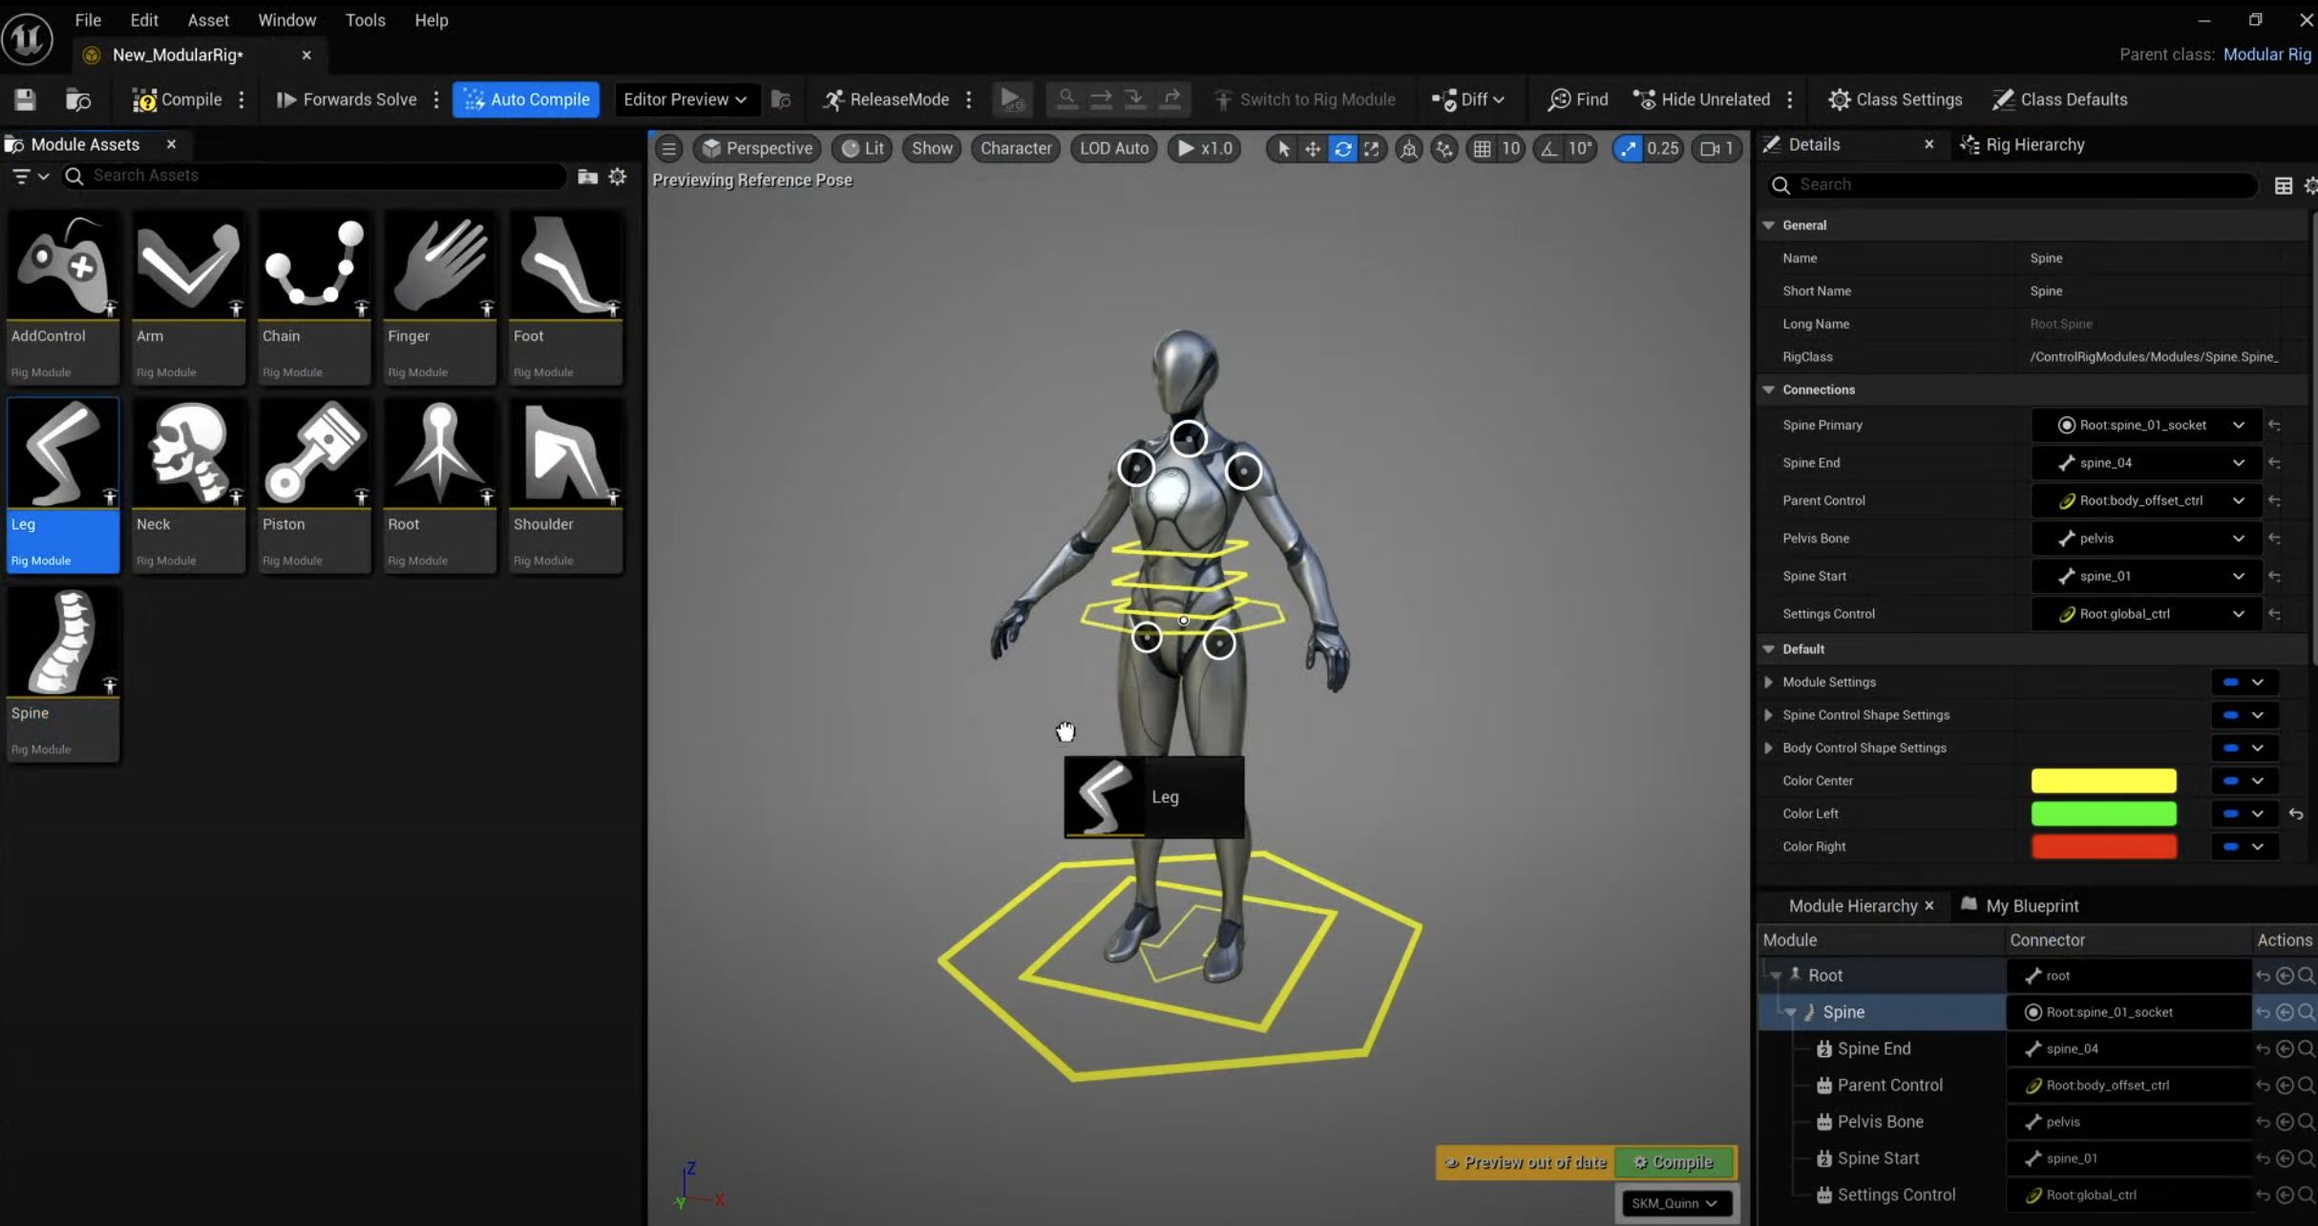Open the Editor Preview dropdown

pyautogui.click(x=685, y=99)
